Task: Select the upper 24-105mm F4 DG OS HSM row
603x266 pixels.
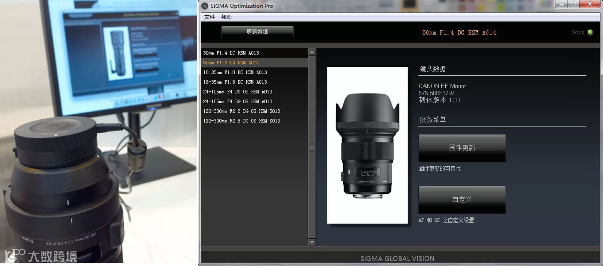Action: (x=255, y=92)
